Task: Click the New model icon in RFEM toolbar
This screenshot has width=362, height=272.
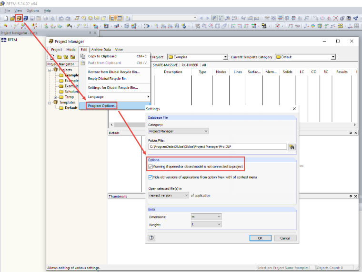Action: point(6,18)
